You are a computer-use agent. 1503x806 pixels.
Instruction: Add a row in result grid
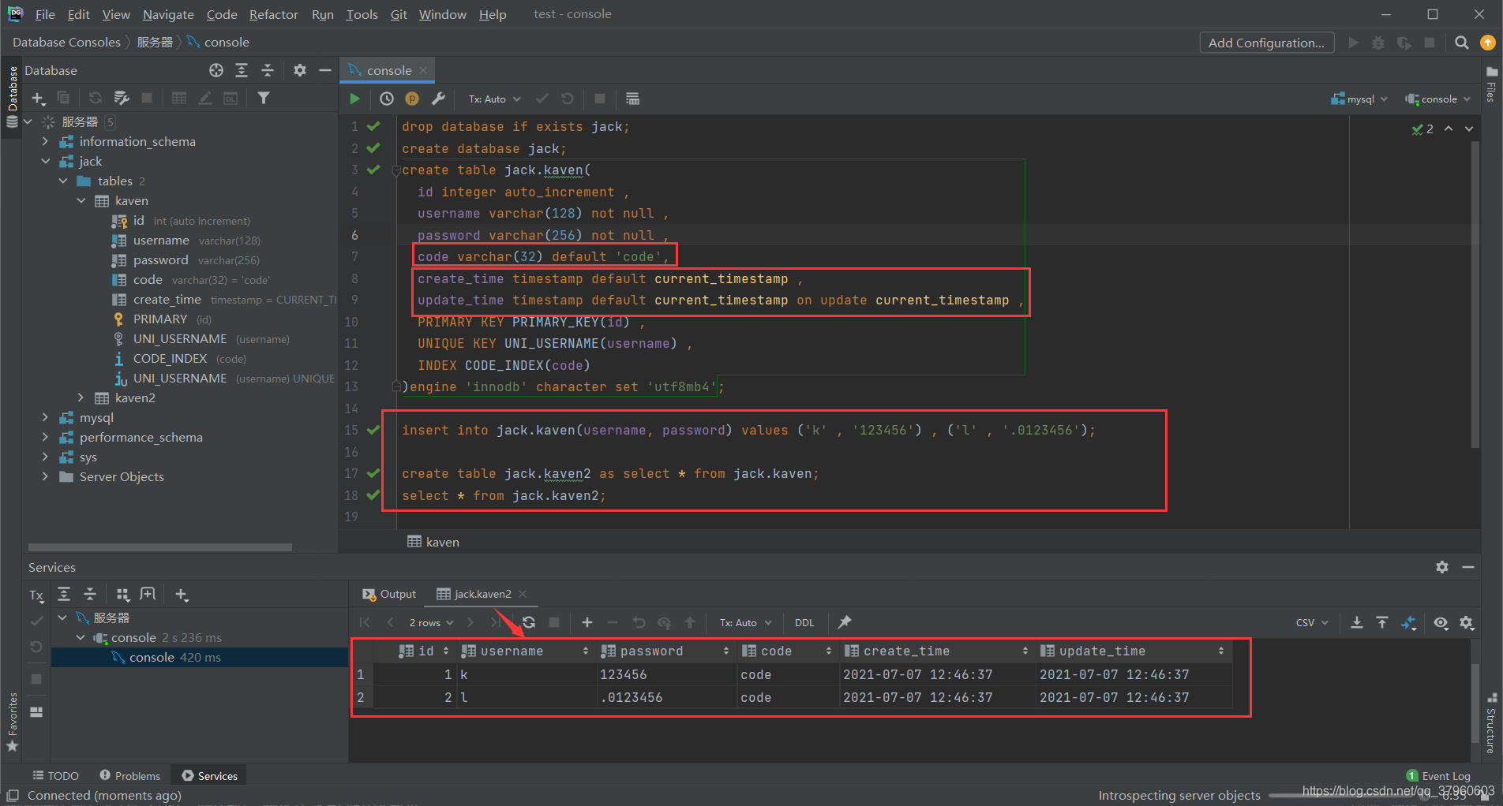[587, 622]
